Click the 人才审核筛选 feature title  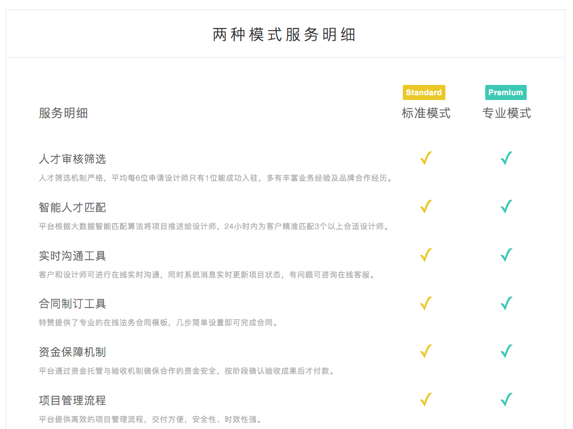click(73, 159)
